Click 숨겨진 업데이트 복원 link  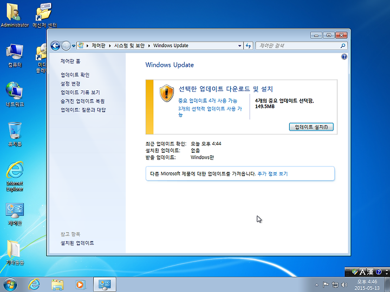pos(82,101)
